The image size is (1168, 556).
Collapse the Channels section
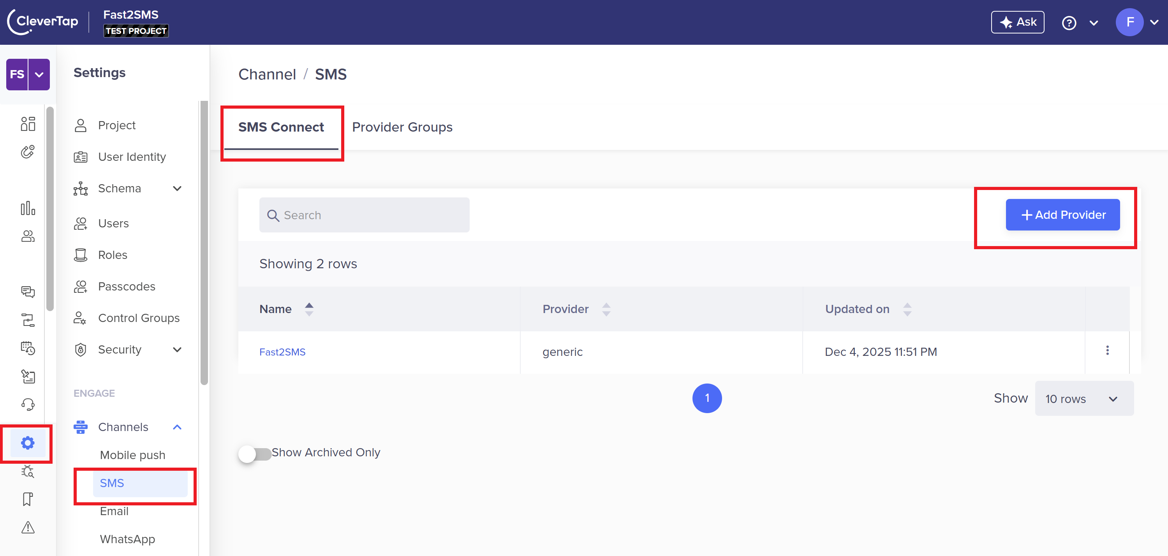click(x=177, y=427)
